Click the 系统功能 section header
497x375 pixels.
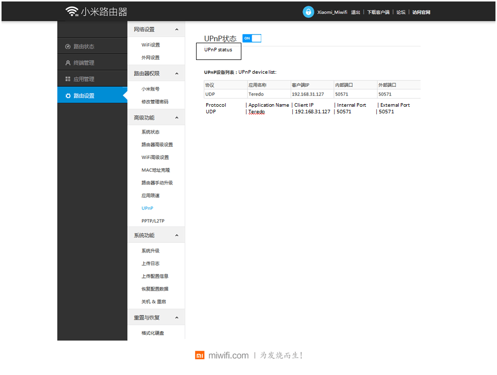[156, 235]
